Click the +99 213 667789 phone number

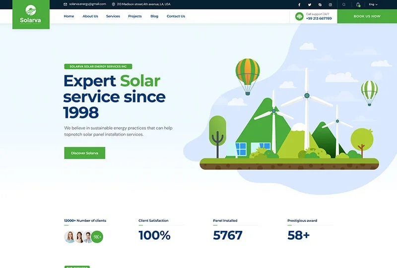coord(319,19)
